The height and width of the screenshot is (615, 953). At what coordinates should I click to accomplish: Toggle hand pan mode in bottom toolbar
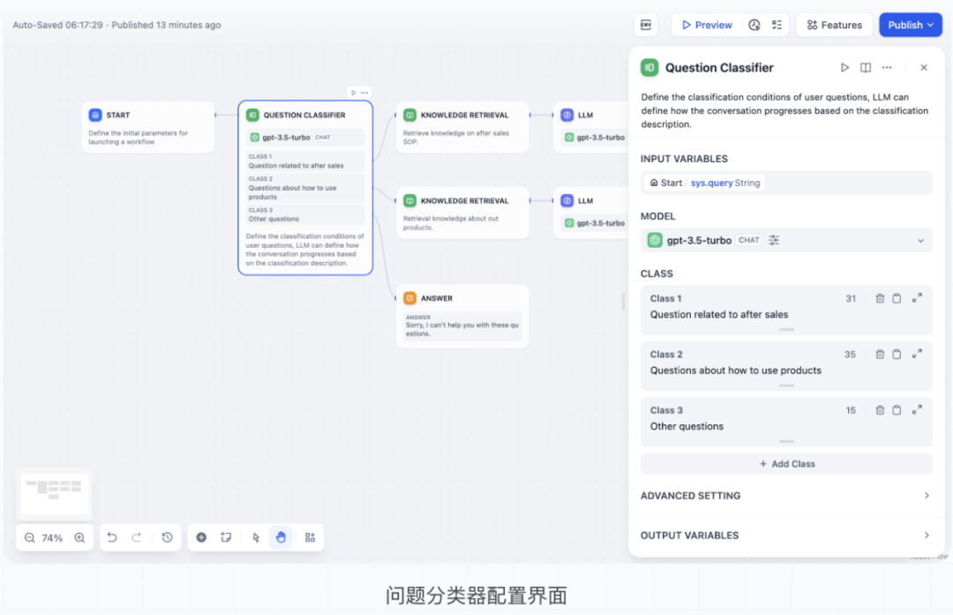click(x=281, y=537)
